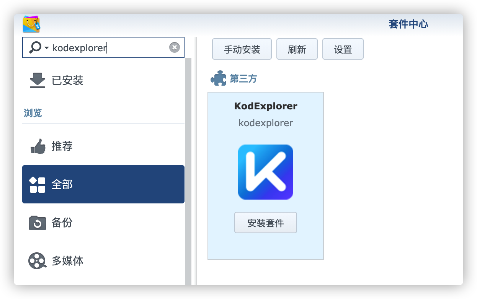Click the 安装套件 install package button

(266, 223)
